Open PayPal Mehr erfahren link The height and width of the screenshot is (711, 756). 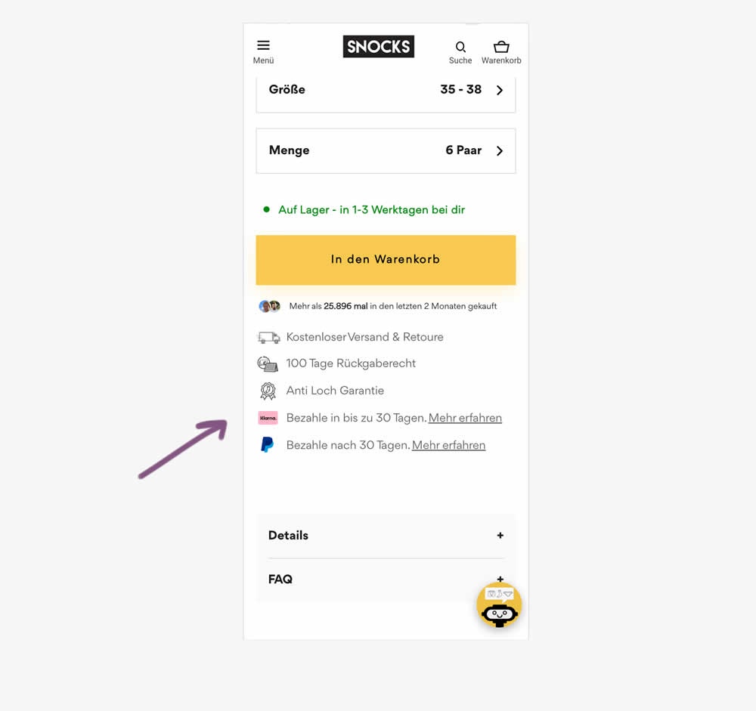tap(448, 445)
